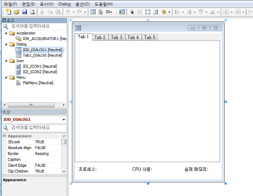The image size is (253, 196).
Task: Click the ID= resource symbols icon
Action: coord(109,12)
